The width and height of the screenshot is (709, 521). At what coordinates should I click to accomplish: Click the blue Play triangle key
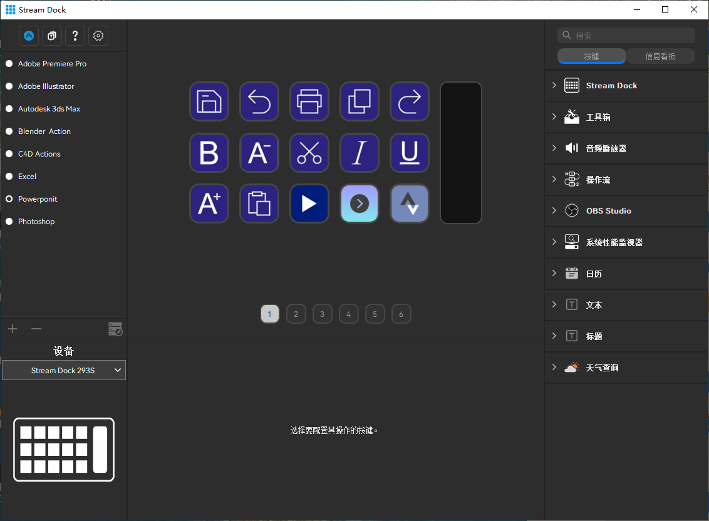pyautogui.click(x=309, y=204)
